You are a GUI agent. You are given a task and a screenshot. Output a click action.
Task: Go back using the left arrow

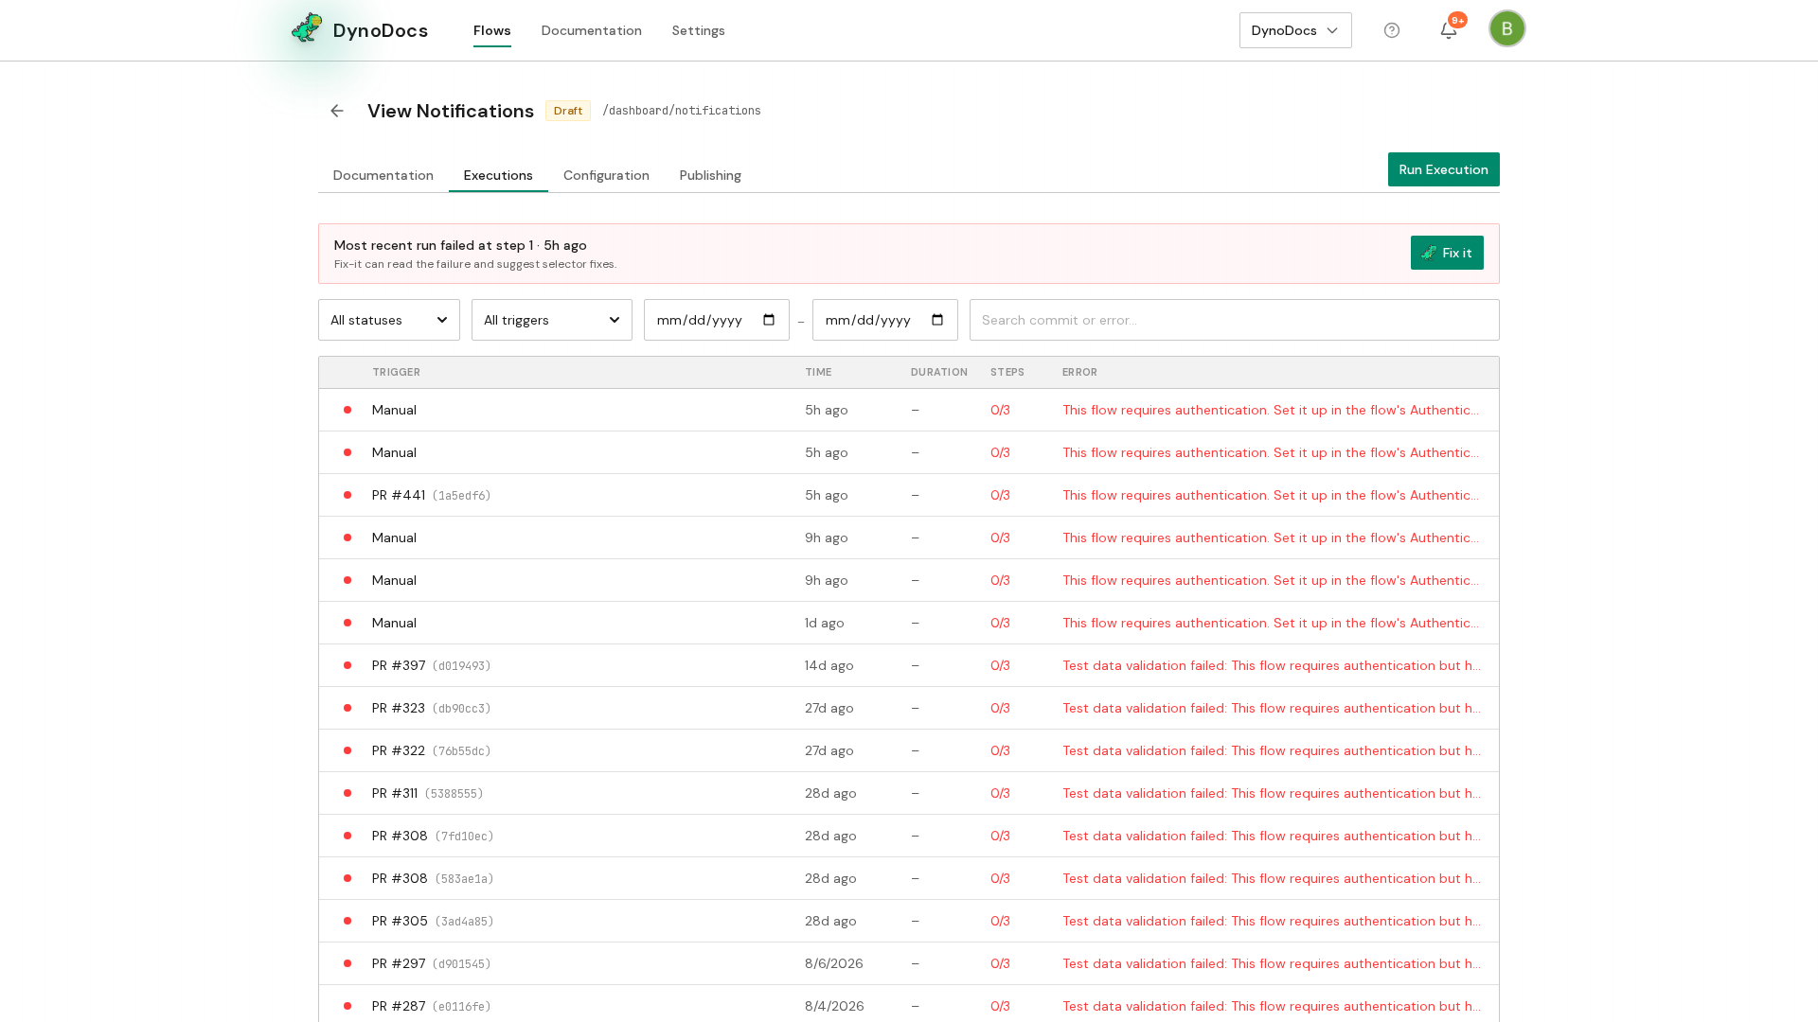pyautogui.click(x=337, y=111)
